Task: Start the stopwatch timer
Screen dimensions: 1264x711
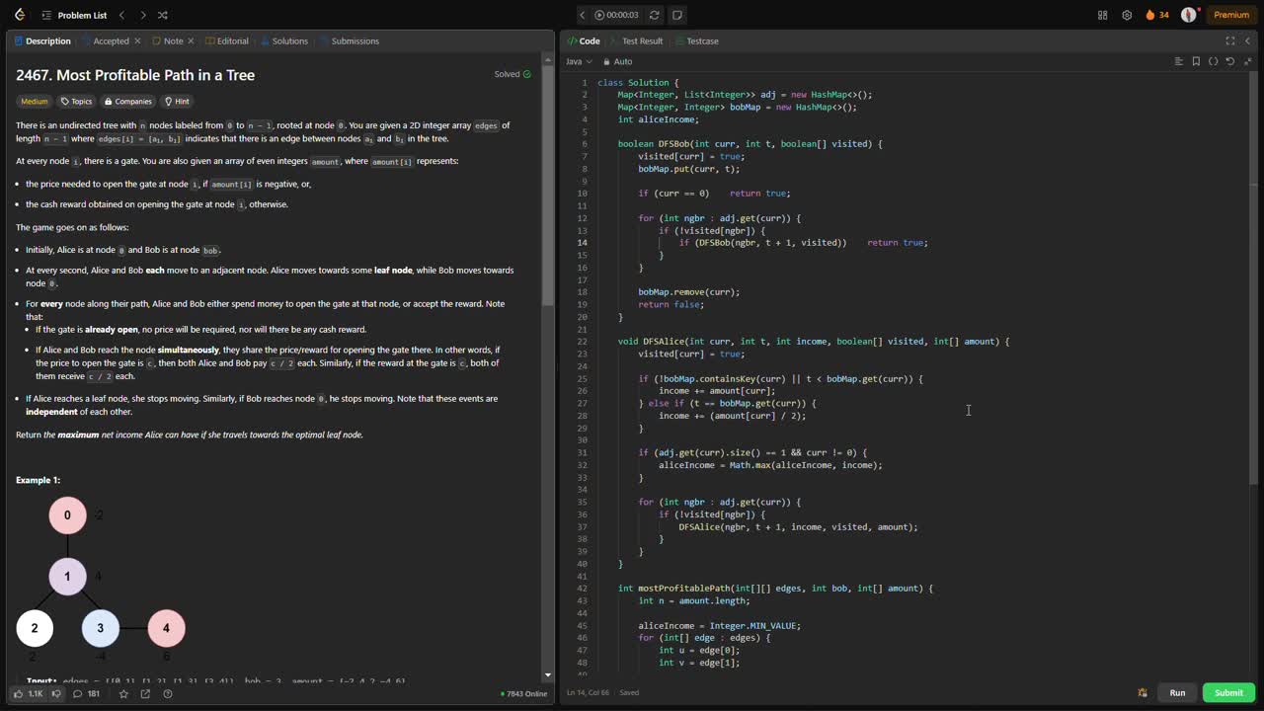Action: click(x=599, y=15)
